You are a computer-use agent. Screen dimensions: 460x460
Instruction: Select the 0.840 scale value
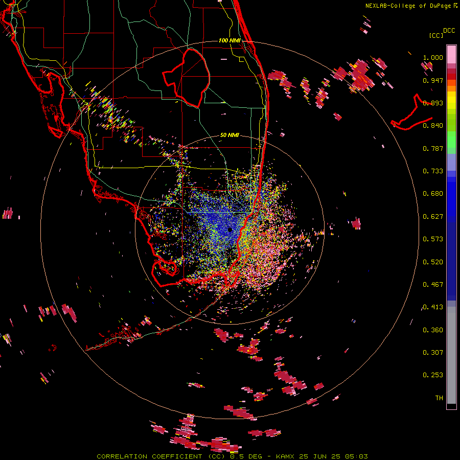pos(433,126)
